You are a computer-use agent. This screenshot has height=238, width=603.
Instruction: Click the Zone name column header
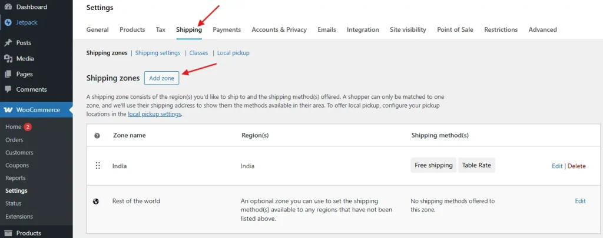pos(129,135)
